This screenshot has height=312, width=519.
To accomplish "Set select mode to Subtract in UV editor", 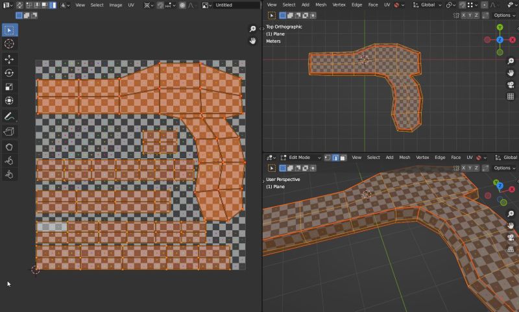I will [34, 16].
